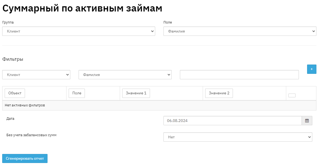Open the top Поле dropdown showing Фамилия
This screenshot has width=320, height=166.
[240, 31]
